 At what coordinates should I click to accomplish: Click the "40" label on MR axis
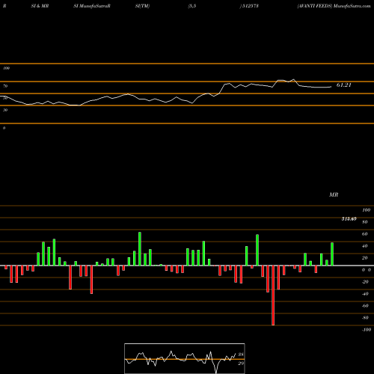[365, 246]
